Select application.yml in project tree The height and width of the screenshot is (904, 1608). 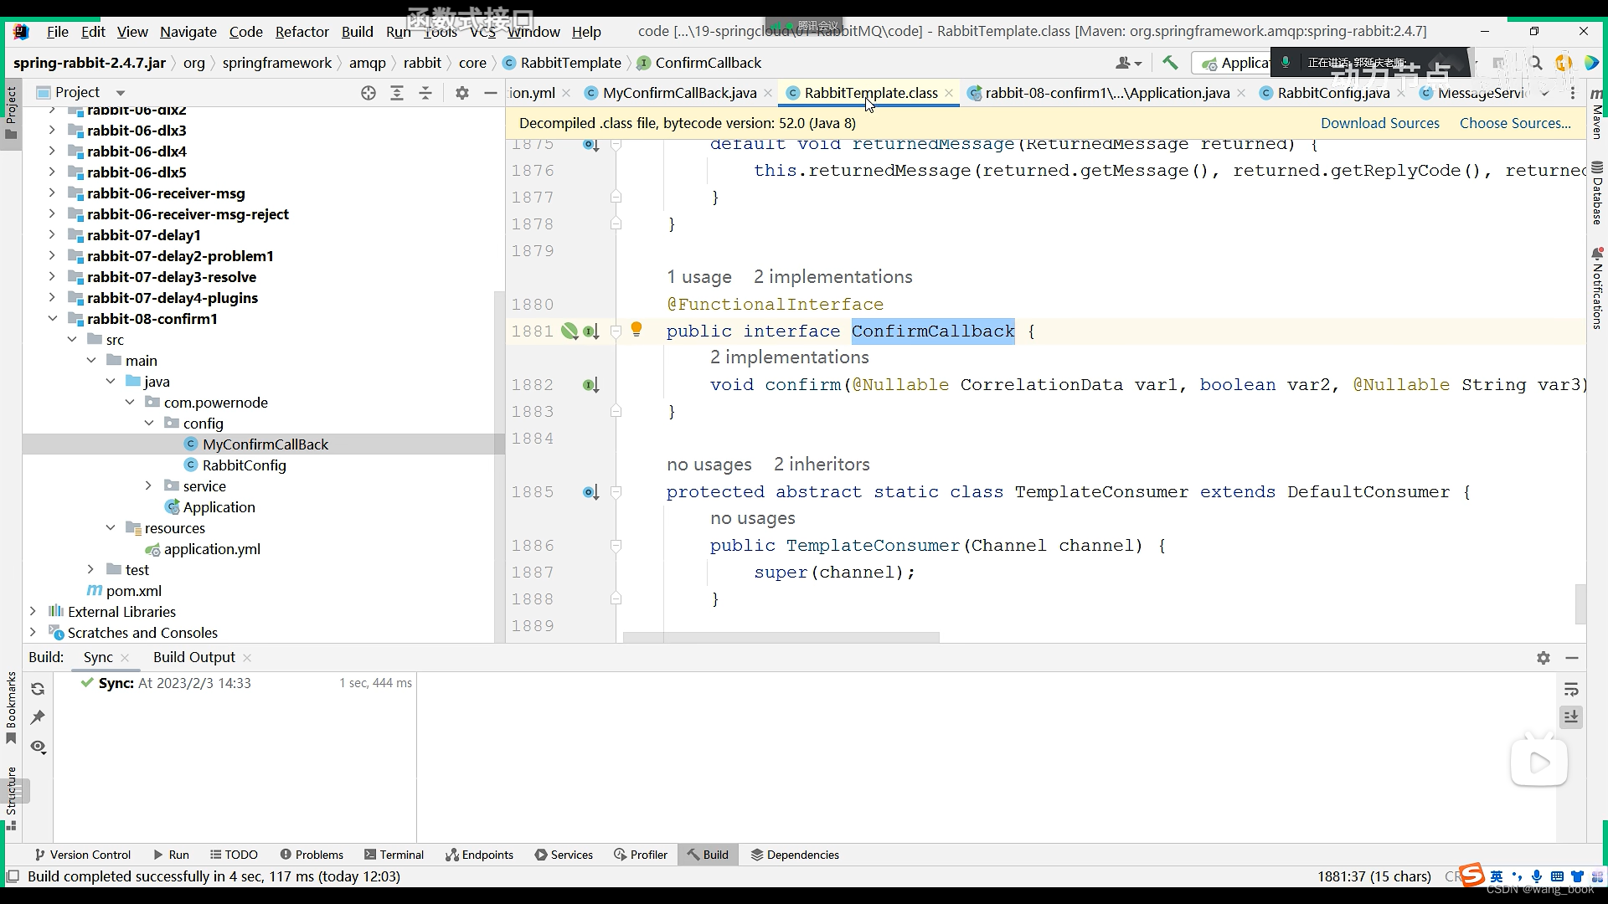(212, 549)
